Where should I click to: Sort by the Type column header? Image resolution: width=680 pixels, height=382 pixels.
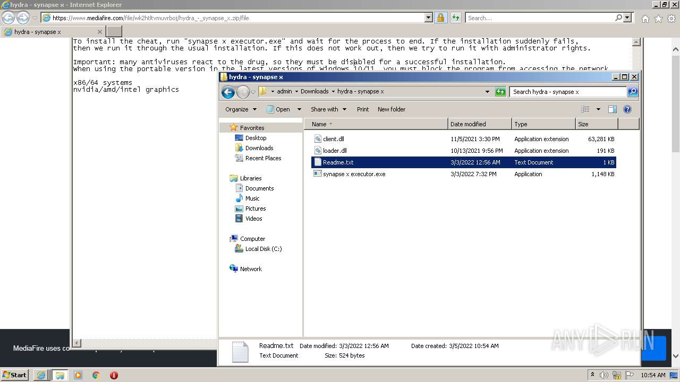coord(543,124)
